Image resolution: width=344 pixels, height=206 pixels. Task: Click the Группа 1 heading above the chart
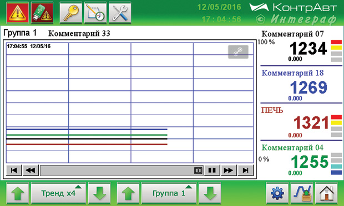coord(20,33)
